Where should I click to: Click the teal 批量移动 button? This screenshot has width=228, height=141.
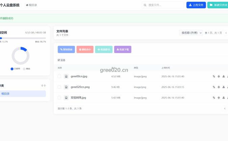[x=104, y=50]
